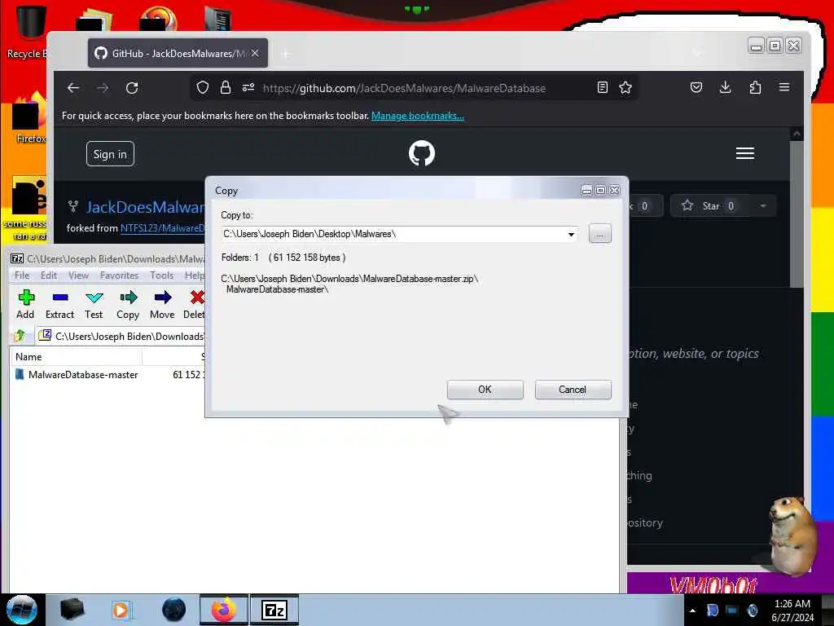Cancel the Copy dialog

[x=573, y=390]
